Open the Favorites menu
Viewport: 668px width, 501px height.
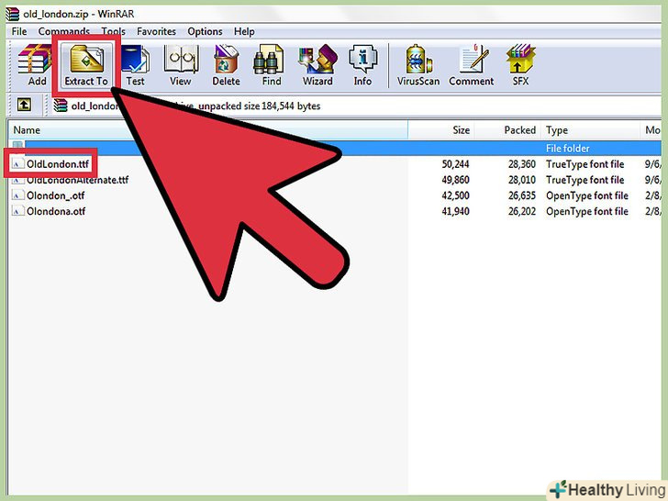[x=156, y=31]
